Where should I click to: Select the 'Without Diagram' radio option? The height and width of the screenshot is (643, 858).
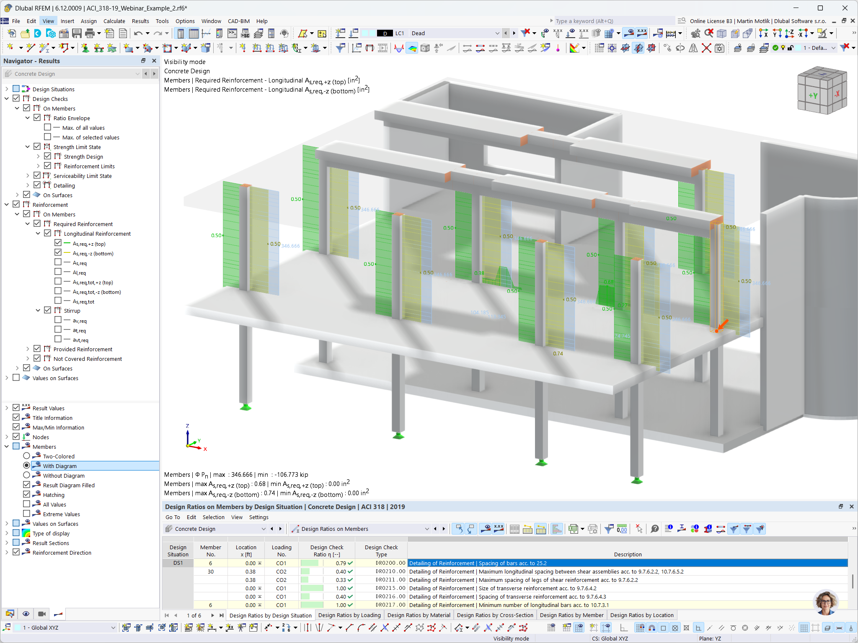coord(27,475)
